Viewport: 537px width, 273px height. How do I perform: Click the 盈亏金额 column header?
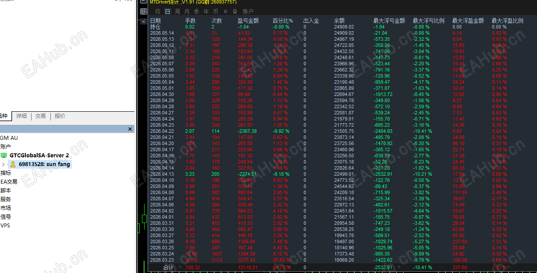[248, 21]
